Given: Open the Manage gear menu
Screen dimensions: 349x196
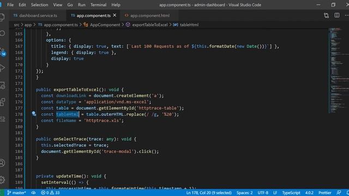Looking at the screenshot, I should [2, 180].
